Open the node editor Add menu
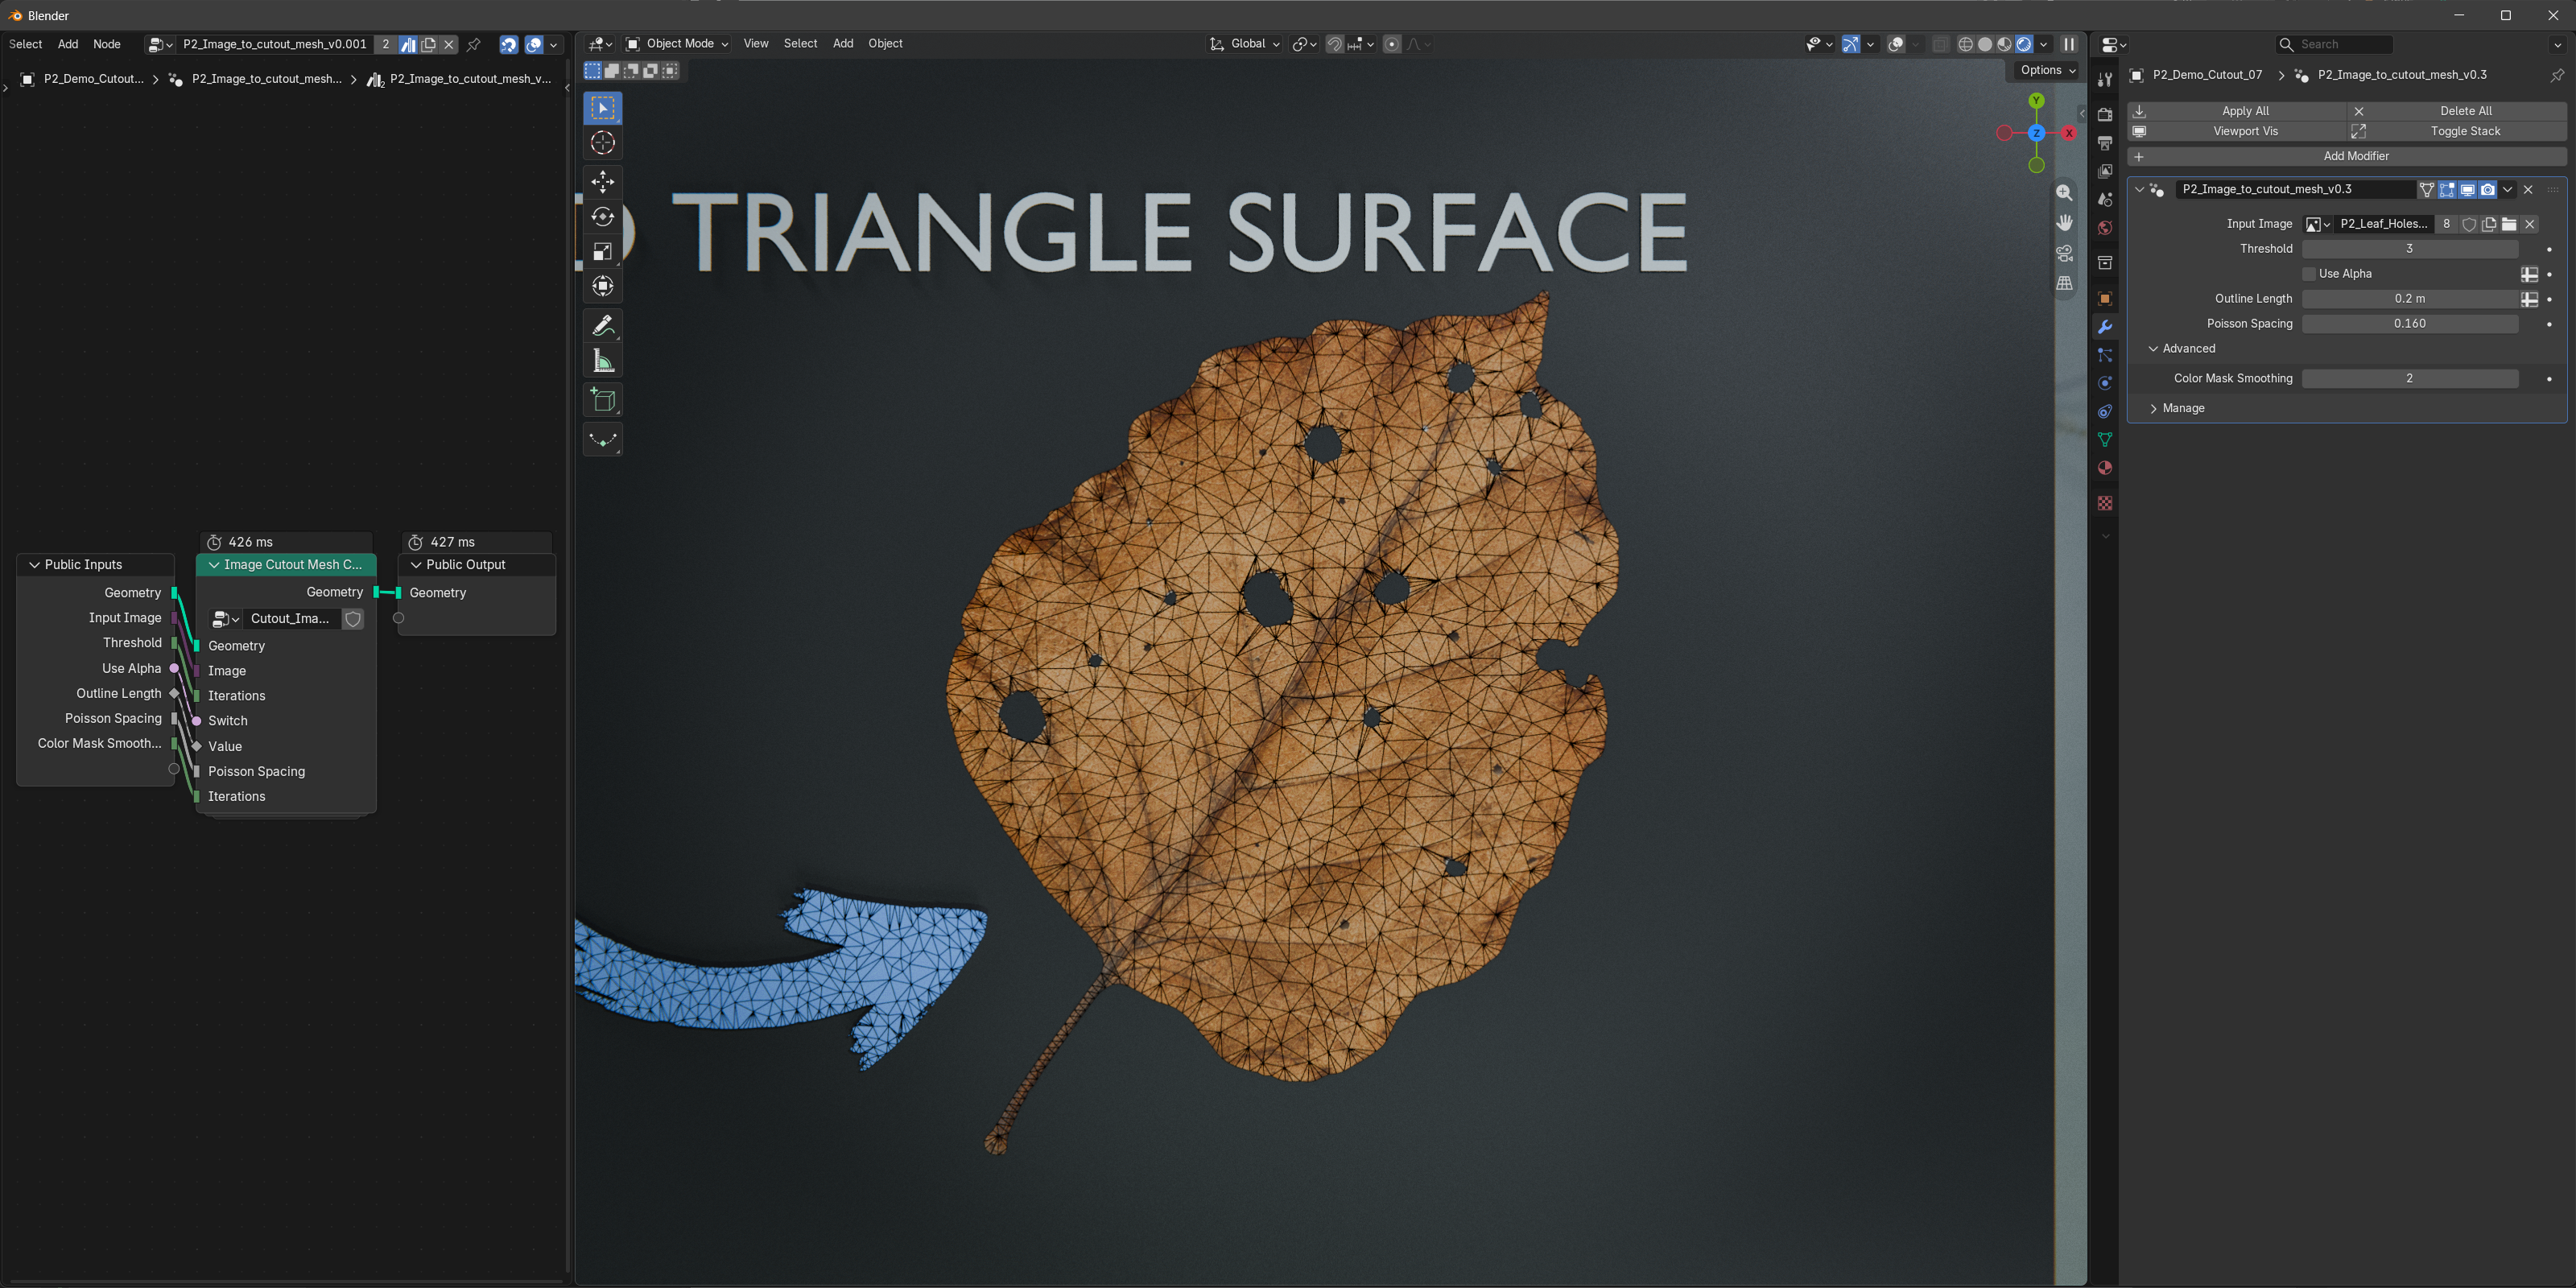2576x1288 pixels. point(68,44)
